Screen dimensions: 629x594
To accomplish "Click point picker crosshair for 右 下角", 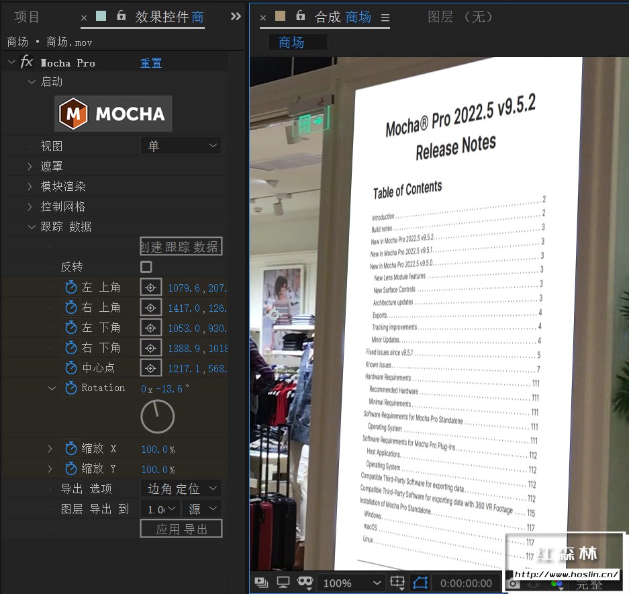I will [x=151, y=348].
